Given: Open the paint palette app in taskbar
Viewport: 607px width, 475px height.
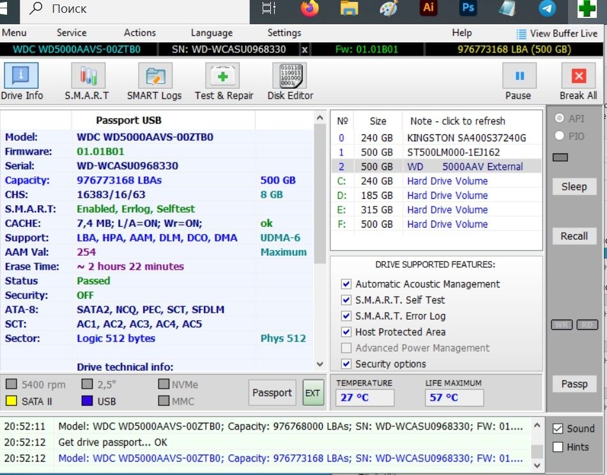Looking at the screenshot, I should point(389,8).
